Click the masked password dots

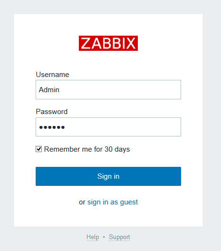point(52,127)
